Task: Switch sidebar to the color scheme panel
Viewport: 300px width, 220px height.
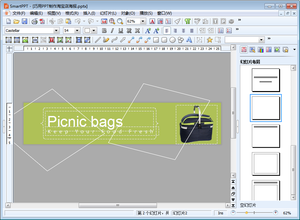Action: click(x=261, y=50)
